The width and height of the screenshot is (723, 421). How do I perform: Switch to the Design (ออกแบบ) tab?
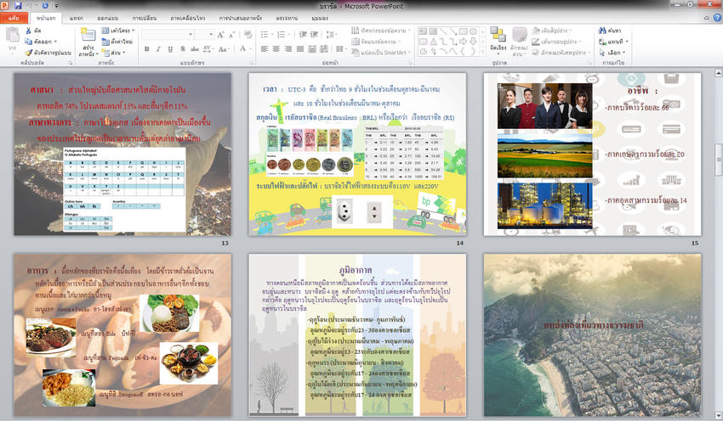coord(107,18)
